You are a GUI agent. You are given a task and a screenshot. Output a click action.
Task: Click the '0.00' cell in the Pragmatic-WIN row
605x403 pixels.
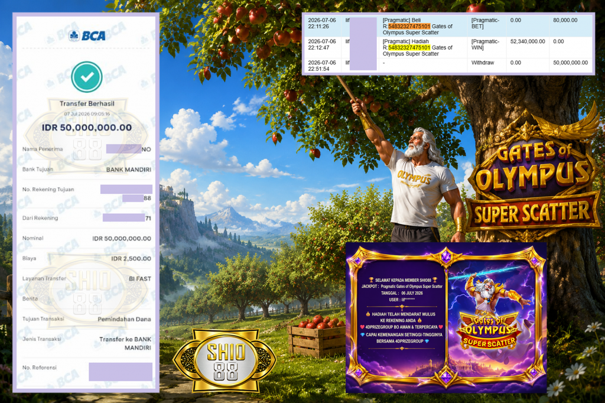pos(558,41)
